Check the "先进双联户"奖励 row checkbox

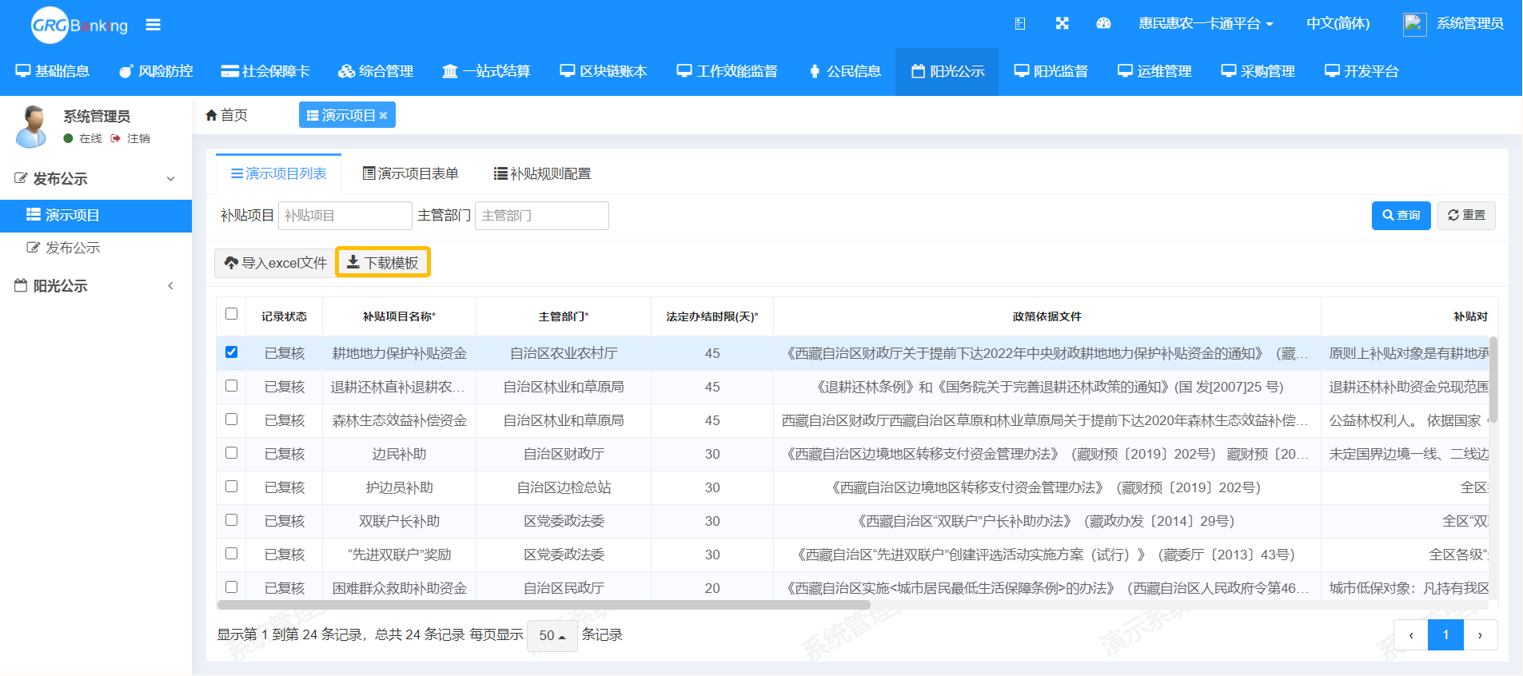231,553
